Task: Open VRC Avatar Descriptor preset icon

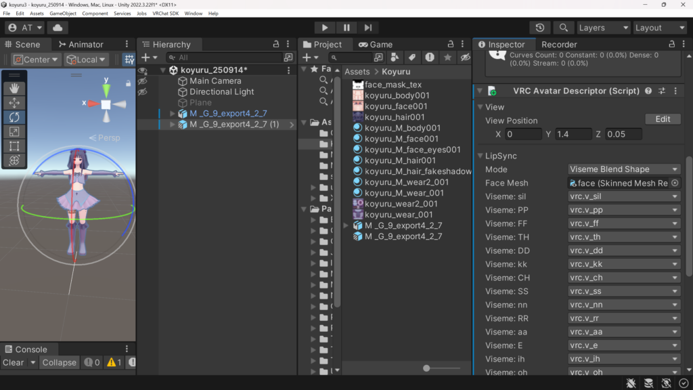Action: coord(662,91)
